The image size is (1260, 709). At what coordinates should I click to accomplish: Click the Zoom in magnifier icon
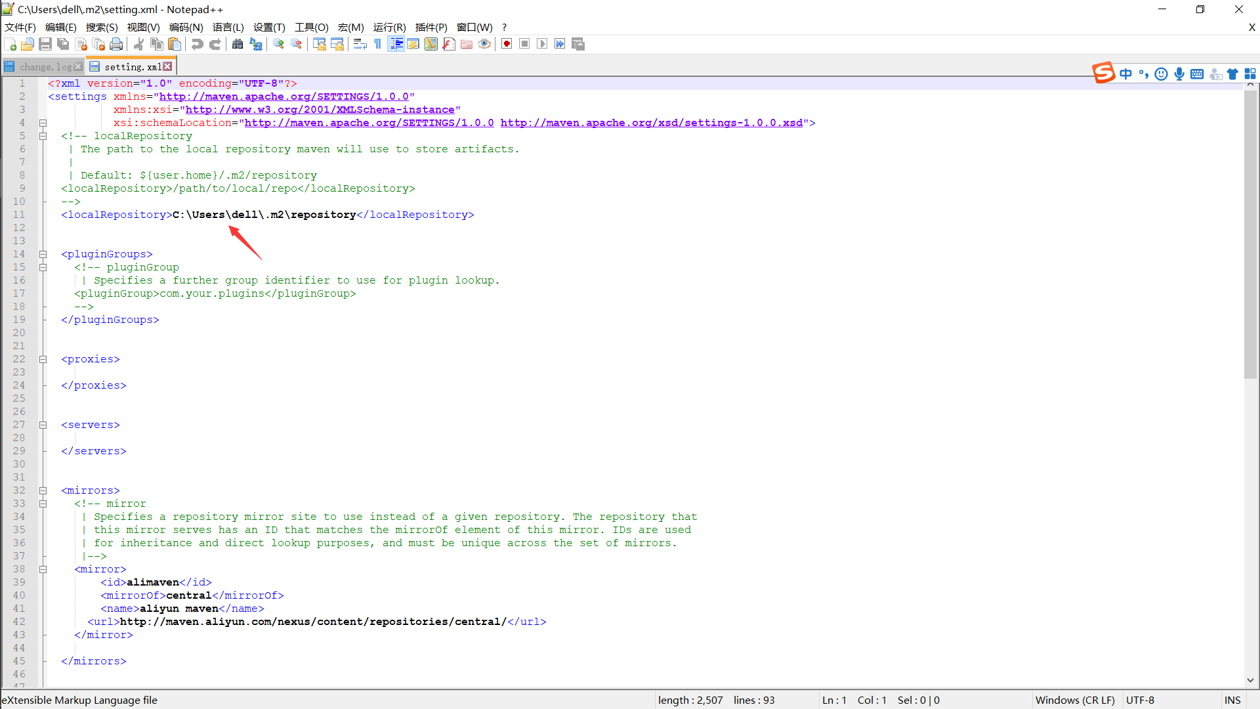click(279, 44)
